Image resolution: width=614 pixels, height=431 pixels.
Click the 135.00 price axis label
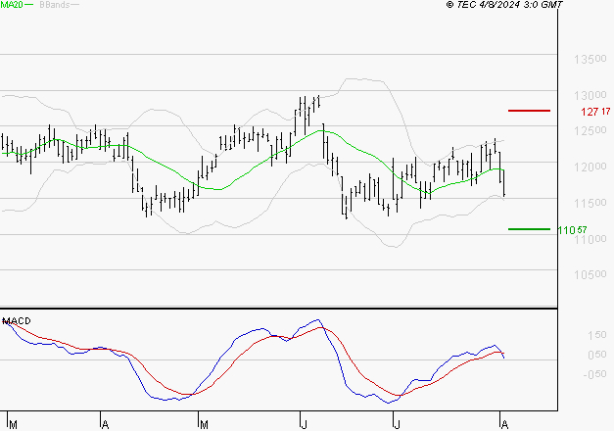590,59
